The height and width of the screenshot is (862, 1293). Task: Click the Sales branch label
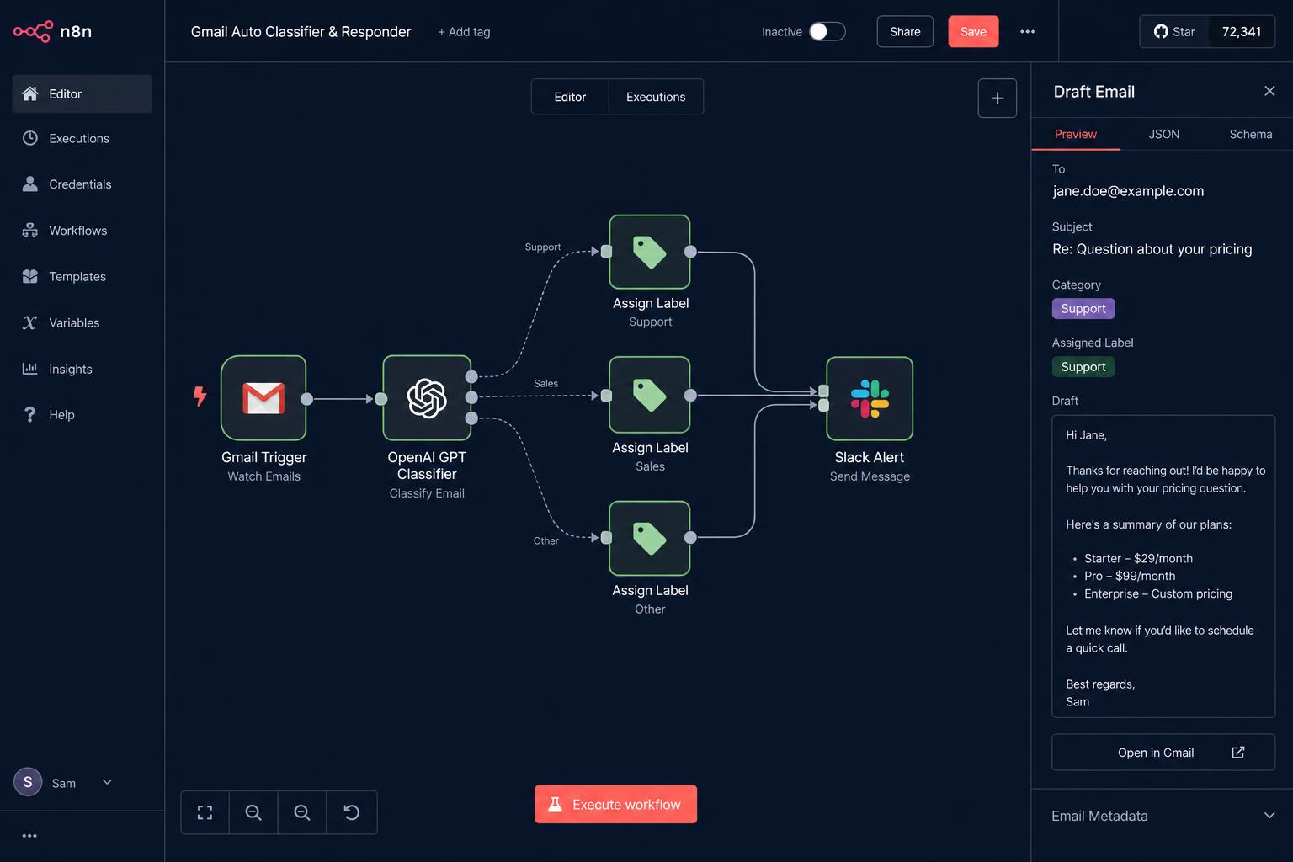click(545, 384)
